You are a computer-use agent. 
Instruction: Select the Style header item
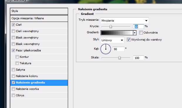(39, 11)
